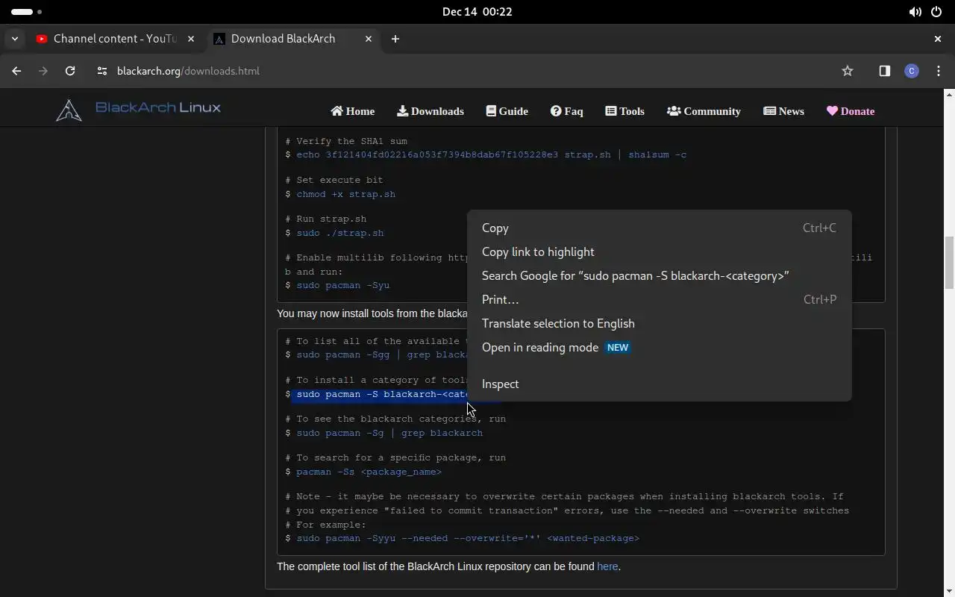Open the Tools nav link
The width and height of the screenshot is (955, 597).
click(x=625, y=111)
